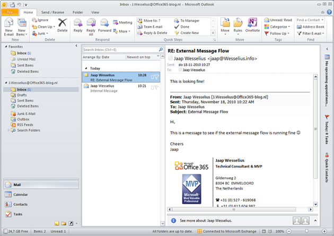Switch to the Send / Receive tab
Image resolution: width=334 pixels, height=236 pixels.
pos(52,12)
